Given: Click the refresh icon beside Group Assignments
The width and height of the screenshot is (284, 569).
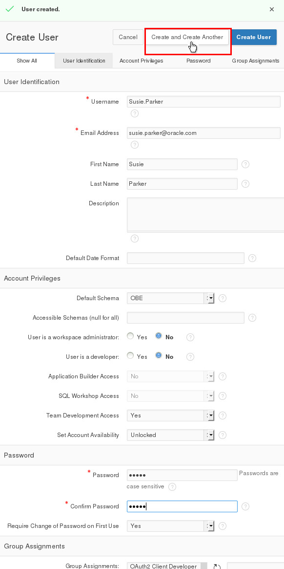Looking at the screenshot, I should pos(217,565).
